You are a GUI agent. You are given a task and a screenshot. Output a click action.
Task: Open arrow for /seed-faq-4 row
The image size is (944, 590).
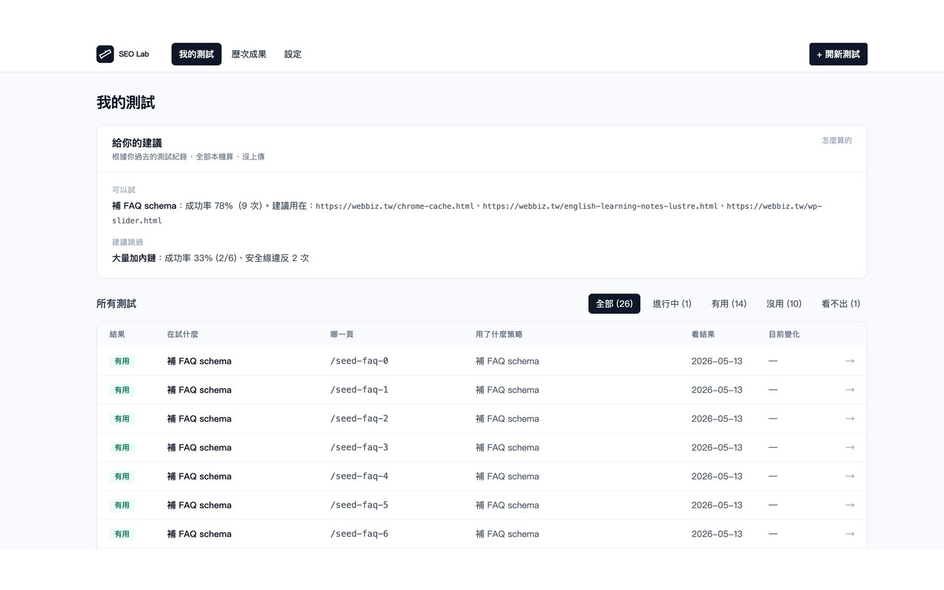(x=850, y=476)
